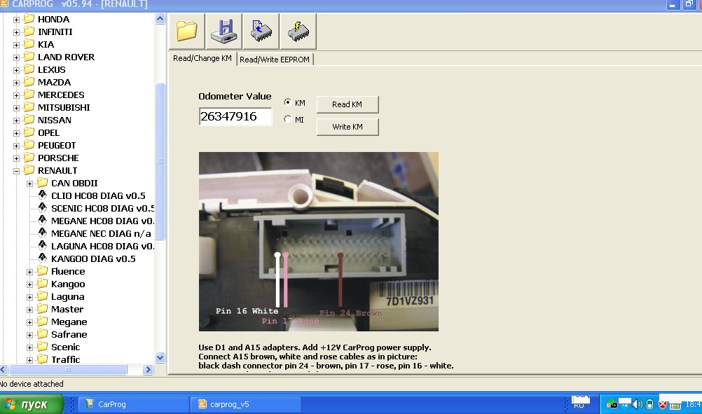Viewport: 702px width, 414px height.
Task: Click the tree vertical scrollbar thumb
Action: [x=160, y=161]
